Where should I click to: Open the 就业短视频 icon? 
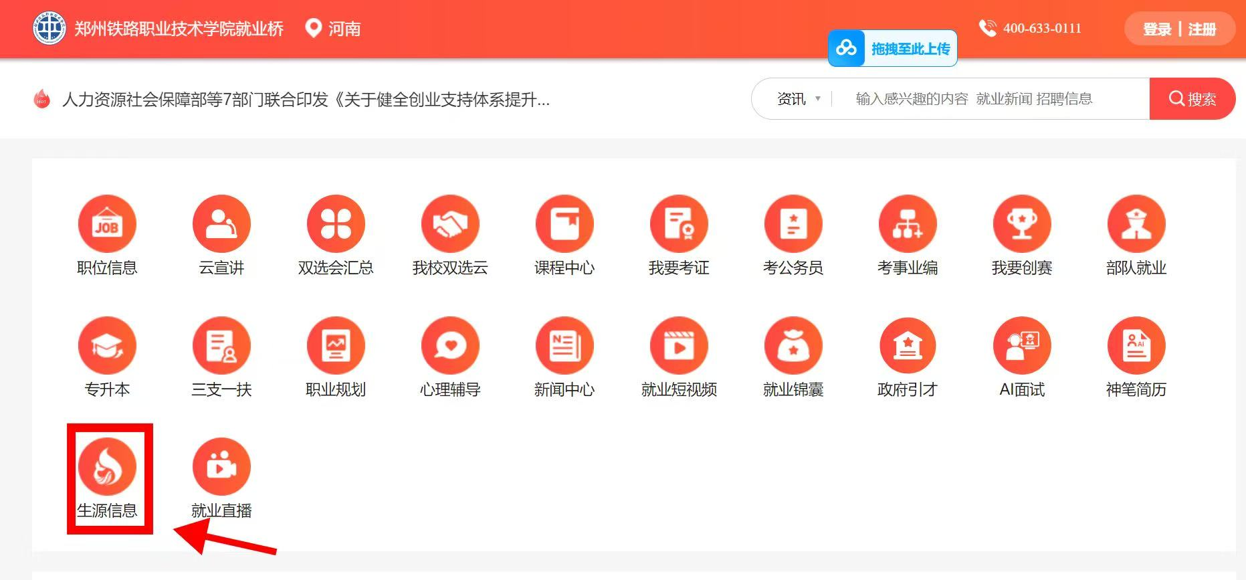679,346
